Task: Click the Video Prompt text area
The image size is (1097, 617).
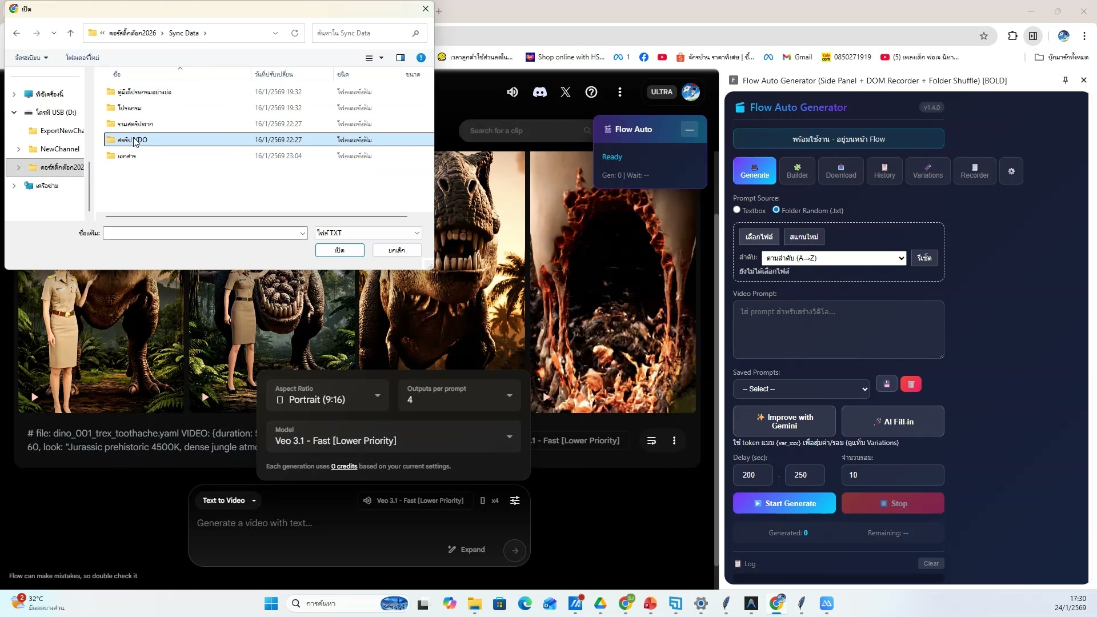Action: click(x=838, y=330)
